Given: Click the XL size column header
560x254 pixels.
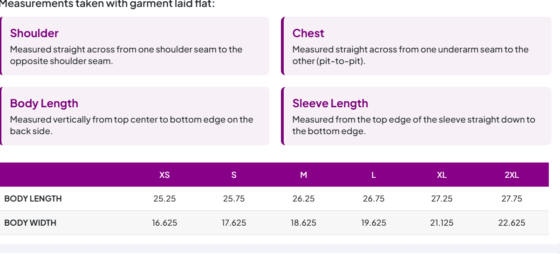Looking at the screenshot, I should click(x=442, y=175).
